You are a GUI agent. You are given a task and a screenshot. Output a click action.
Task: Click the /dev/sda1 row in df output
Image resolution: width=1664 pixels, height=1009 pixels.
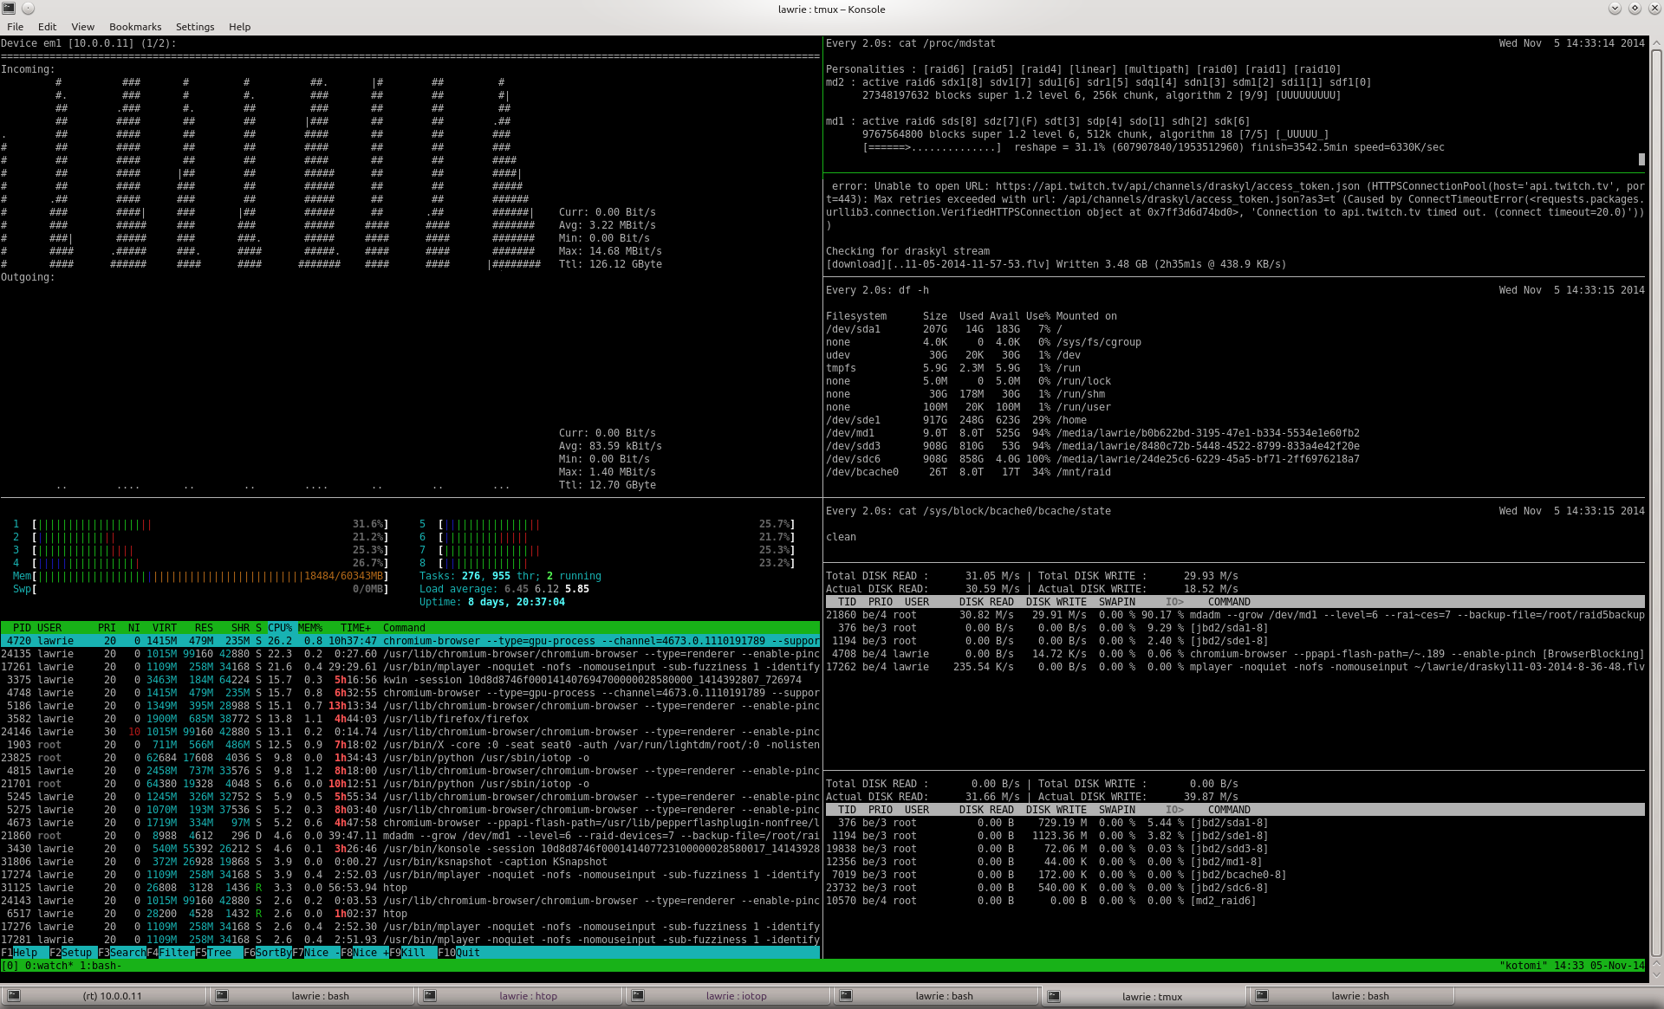tap(944, 329)
